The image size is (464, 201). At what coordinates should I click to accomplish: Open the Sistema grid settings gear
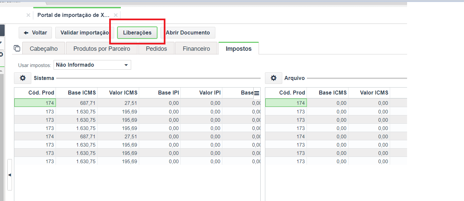pos(23,78)
